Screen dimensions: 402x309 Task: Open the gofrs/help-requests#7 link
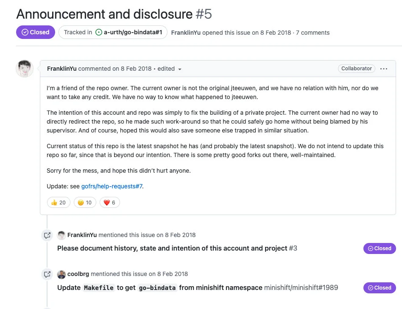click(x=112, y=186)
